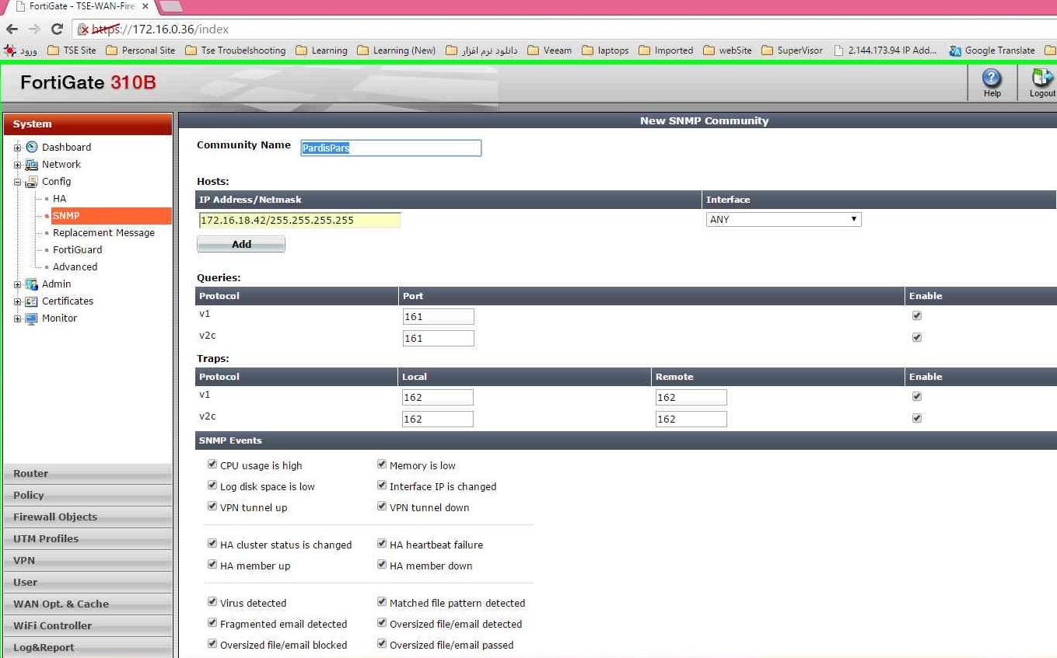Expand the Router menu section

click(88, 473)
